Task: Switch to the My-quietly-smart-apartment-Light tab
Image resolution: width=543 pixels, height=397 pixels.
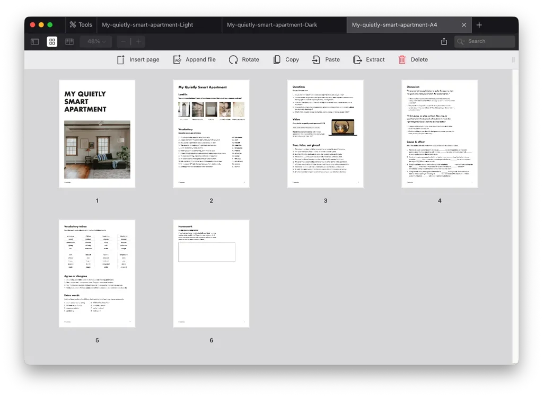Action: (158, 24)
